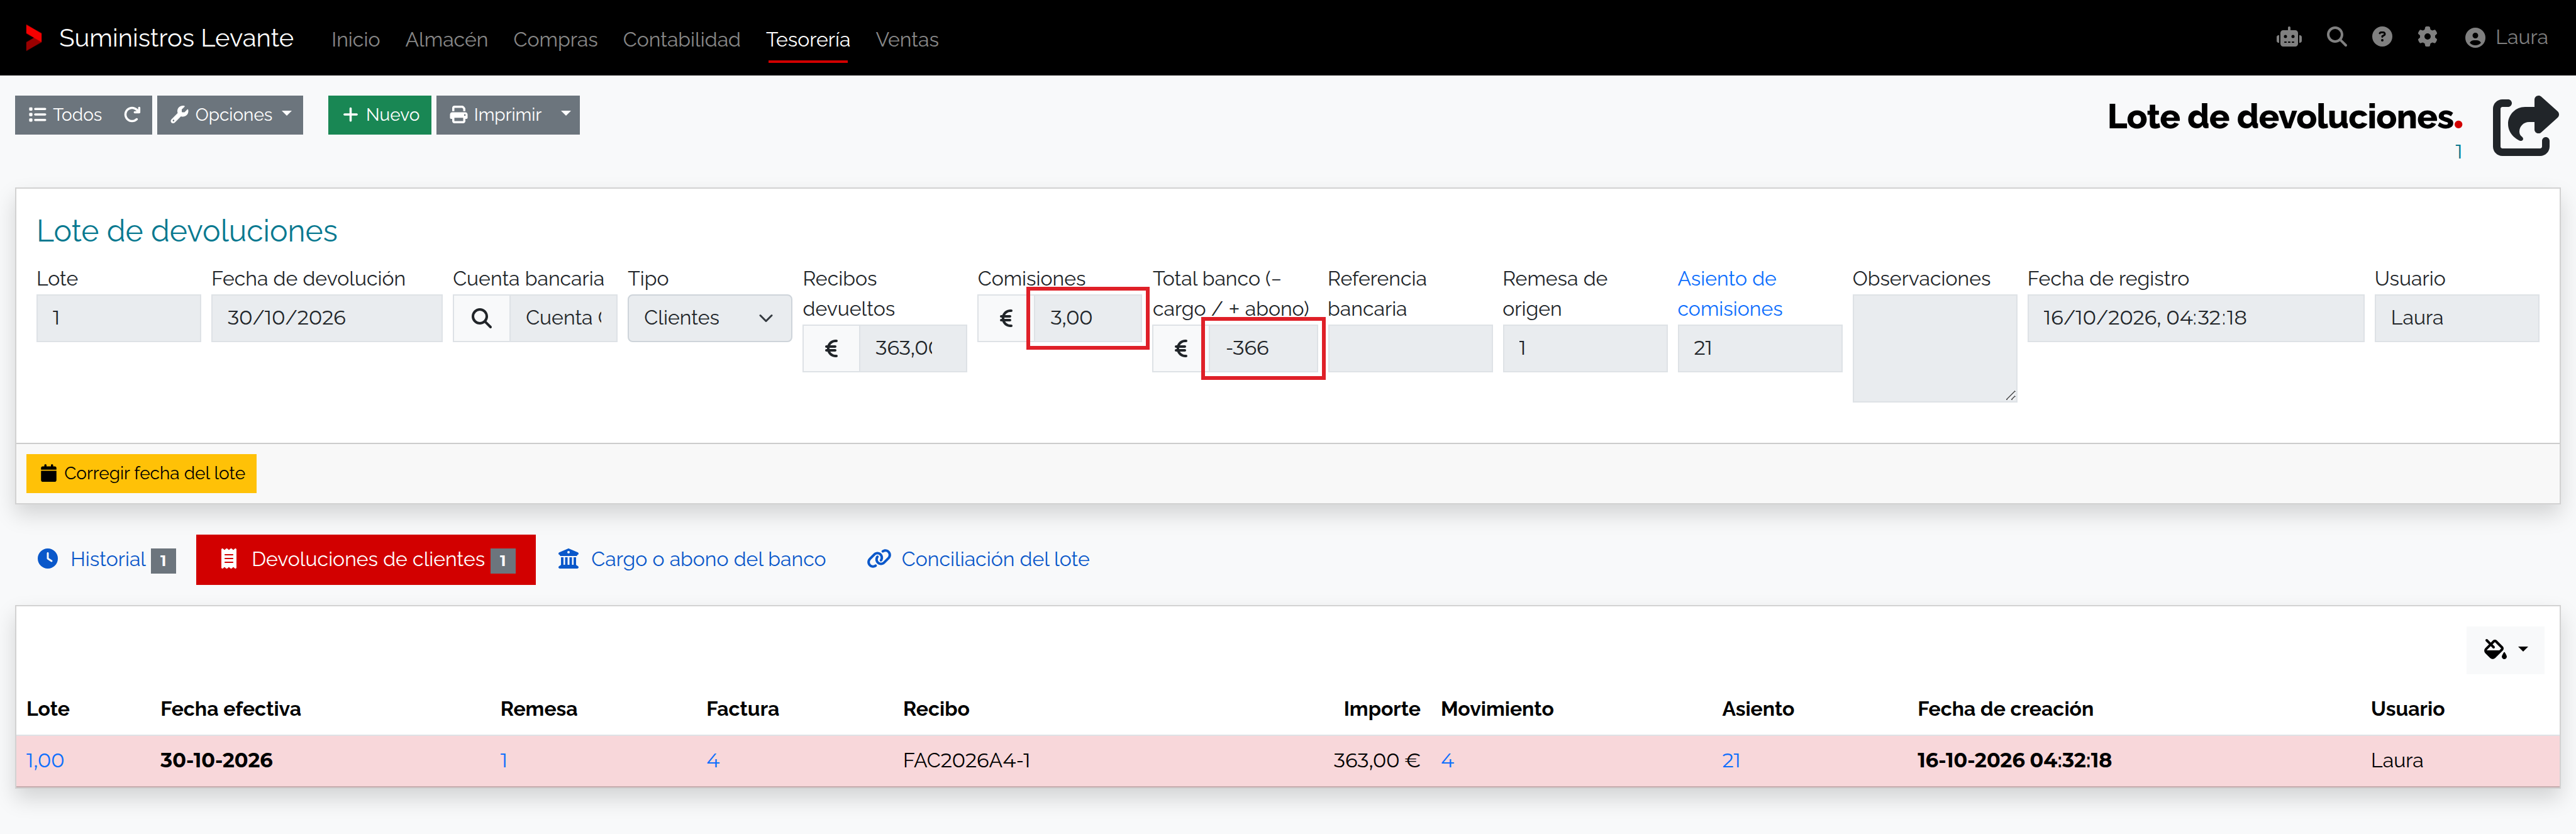
Task: Open the Conciliación del lote tab
Action: coord(978,560)
